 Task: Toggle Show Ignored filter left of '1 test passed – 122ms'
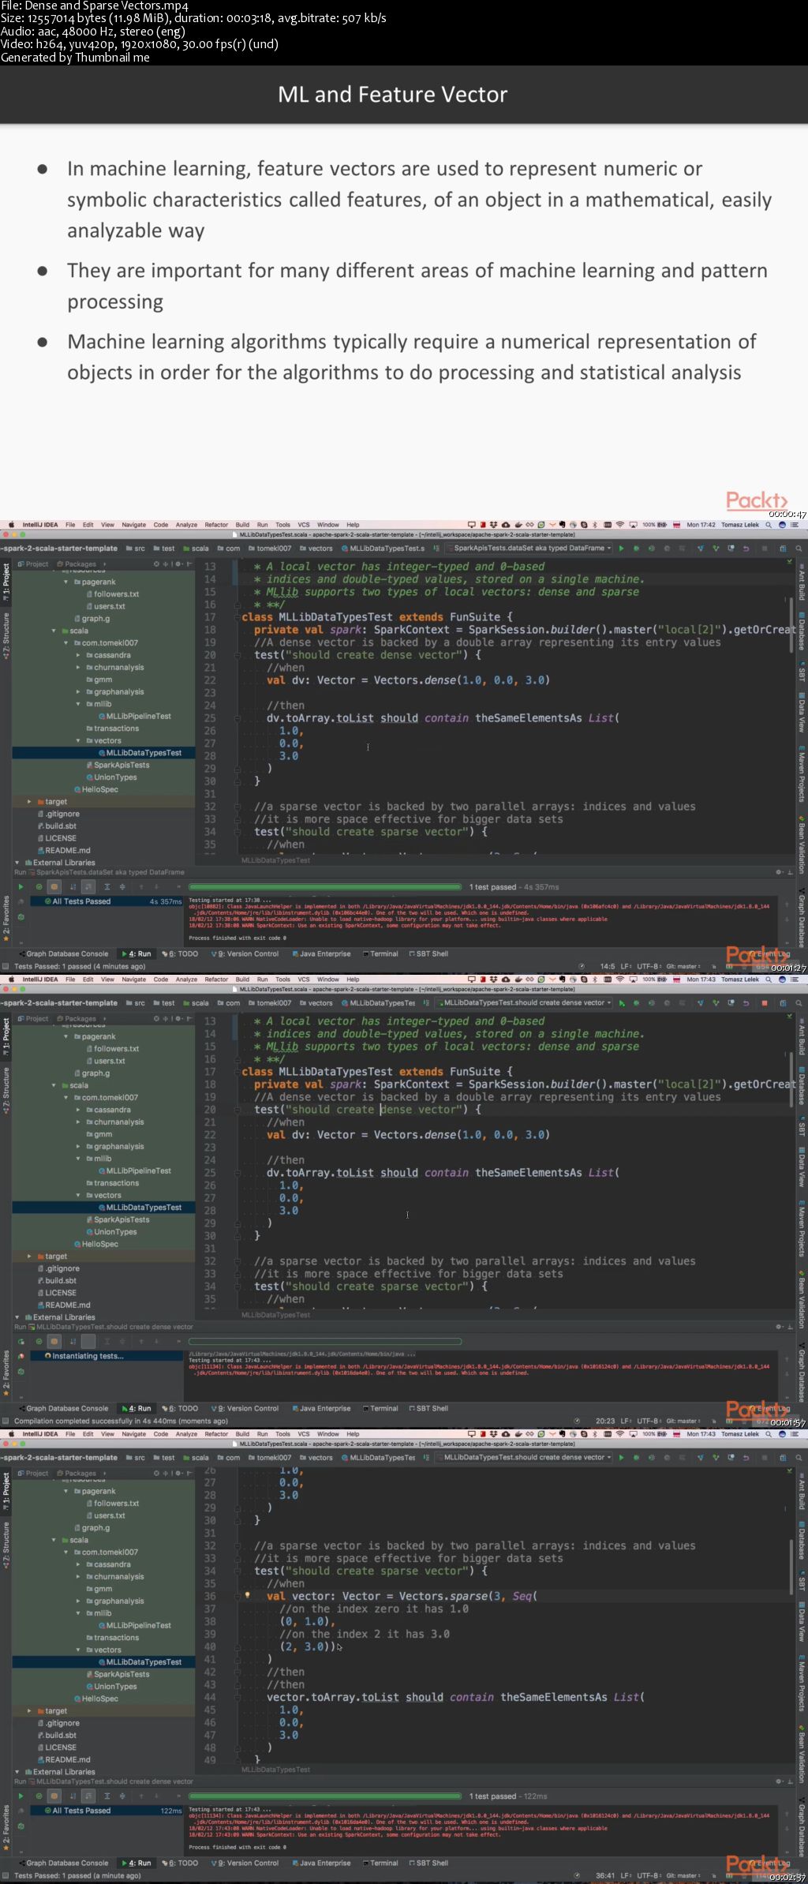54,1796
